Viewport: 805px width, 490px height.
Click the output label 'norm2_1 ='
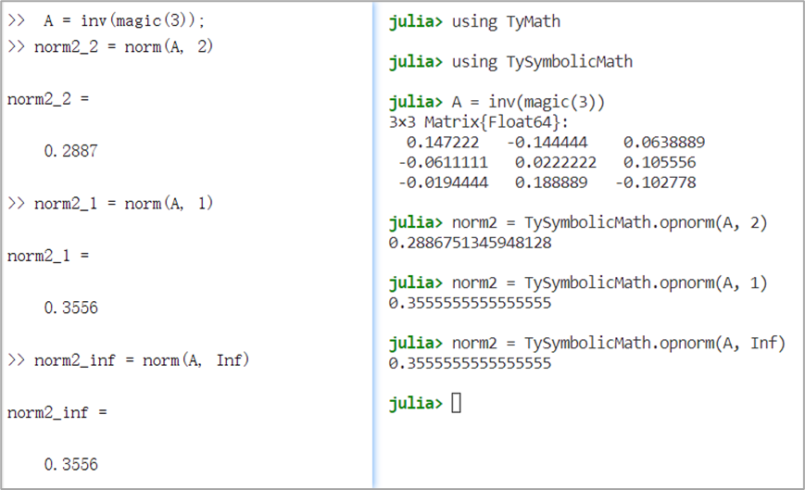pos(48,256)
